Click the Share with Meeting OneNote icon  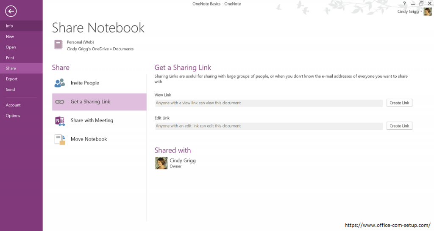(x=60, y=121)
